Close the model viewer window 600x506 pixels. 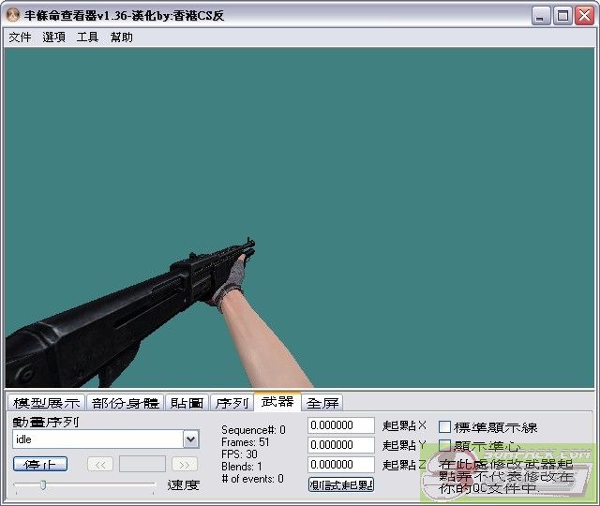[583, 15]
